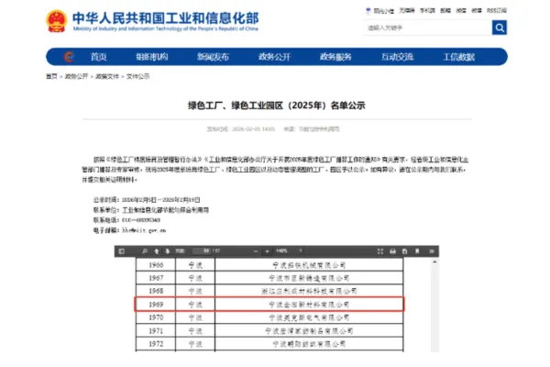
Task: Click the 无障碍 top link
Action: [x=407, y=10]
